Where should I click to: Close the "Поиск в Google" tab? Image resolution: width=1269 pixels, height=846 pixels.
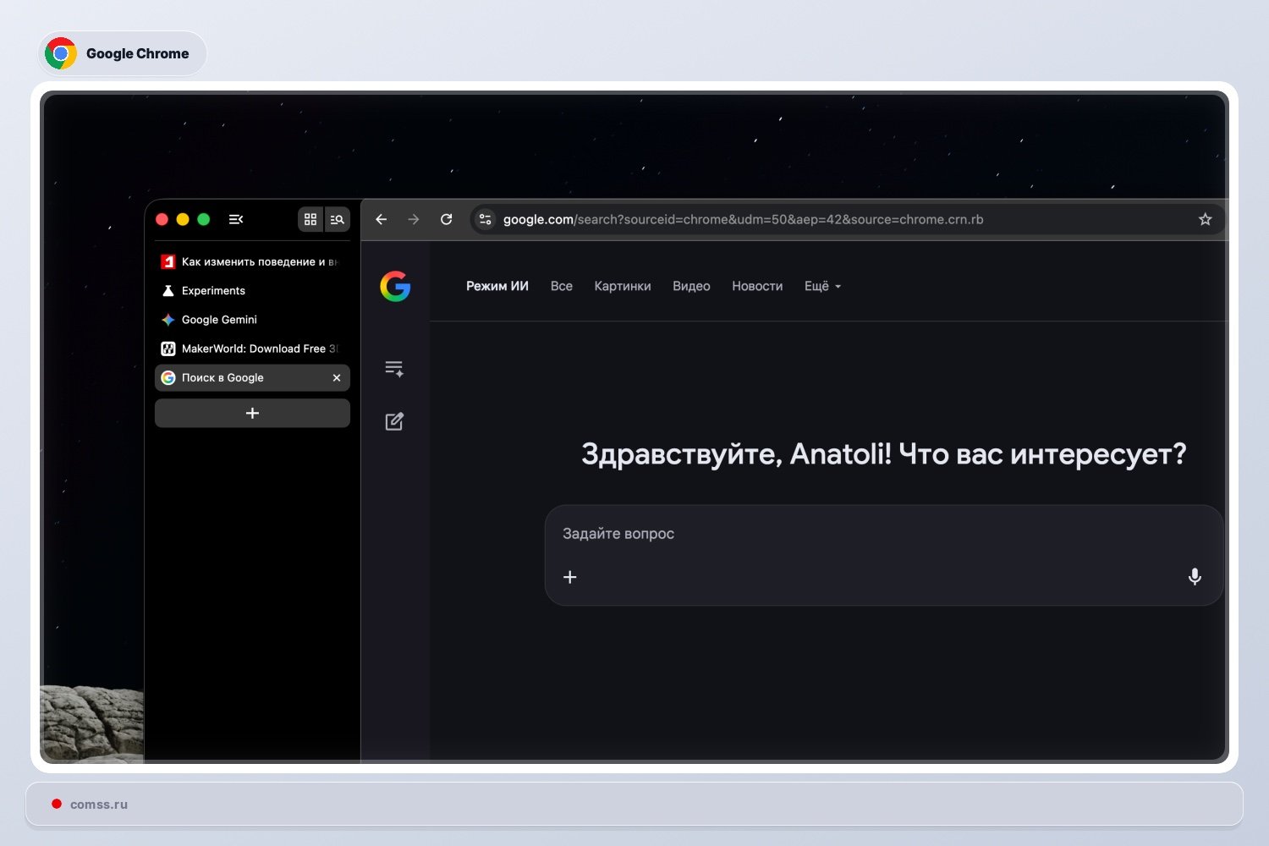pyautogui.click(x=336, y=377)
